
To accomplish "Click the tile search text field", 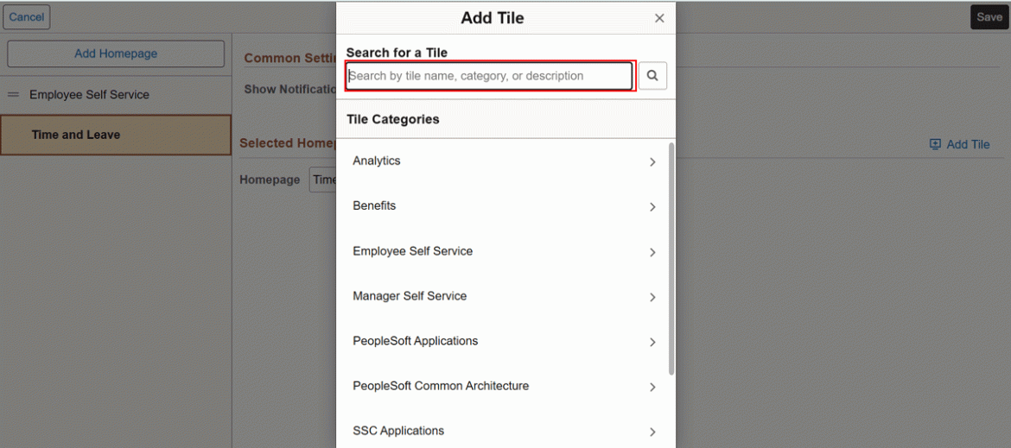I will (x=490, y=76).
